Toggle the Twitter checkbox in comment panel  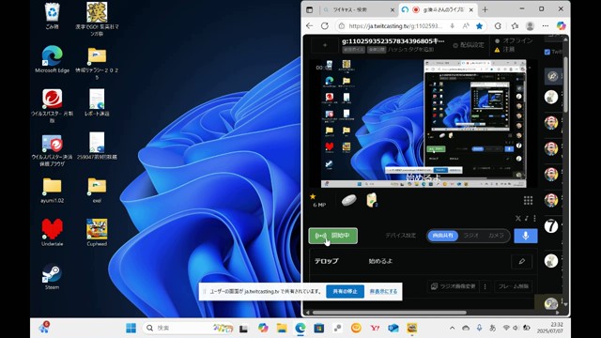pyautogui.click(x=547, y=52)
